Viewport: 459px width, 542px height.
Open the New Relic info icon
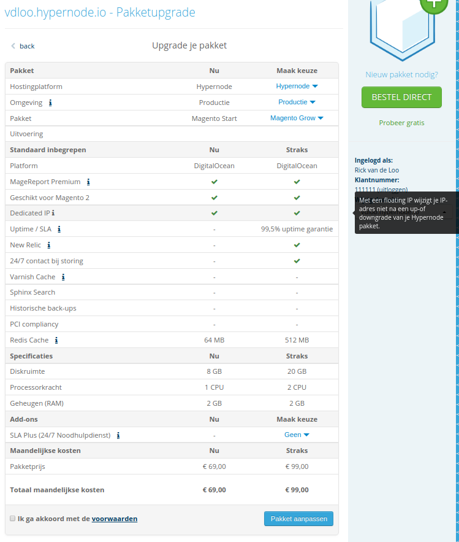pos(49,245)
